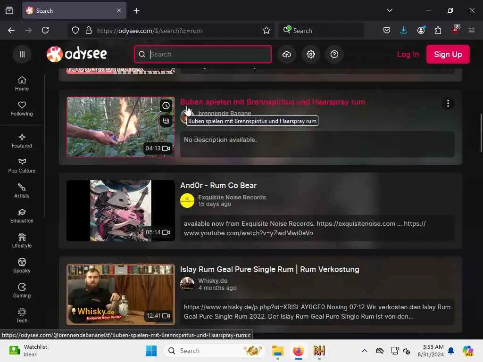Open Gaming category
Viewport: 483px width, 362px height.
pyautogui.click(x=22, y=290)
